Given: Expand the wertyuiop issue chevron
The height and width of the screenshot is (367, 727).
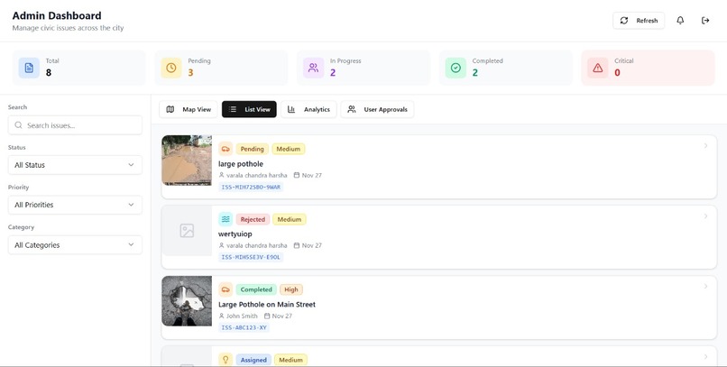Looking at the screenshot, I should (x=705, y=216).
